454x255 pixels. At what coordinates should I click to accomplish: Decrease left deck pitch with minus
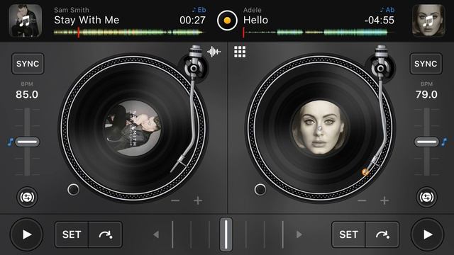click(x=175, y=200)
